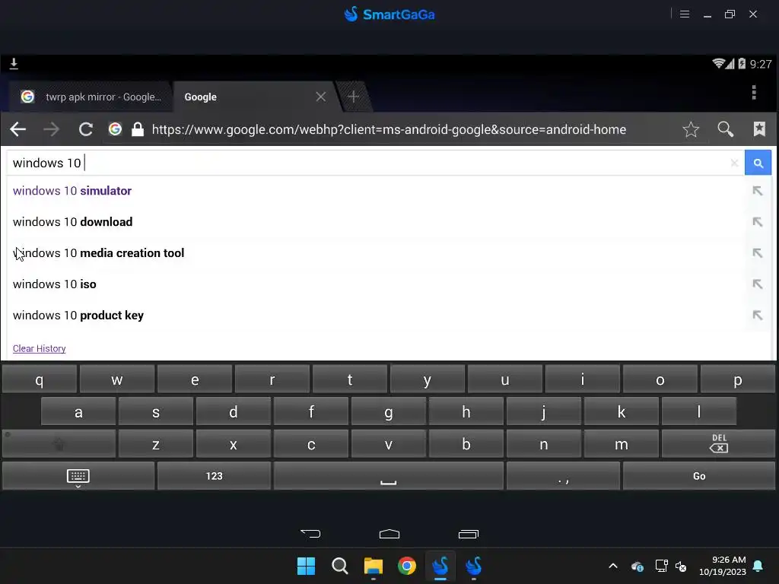Open the browser three-dot overflow menu
Image resolution: width=779 pixels, height=584 pixels.
(x=754, y=92)
